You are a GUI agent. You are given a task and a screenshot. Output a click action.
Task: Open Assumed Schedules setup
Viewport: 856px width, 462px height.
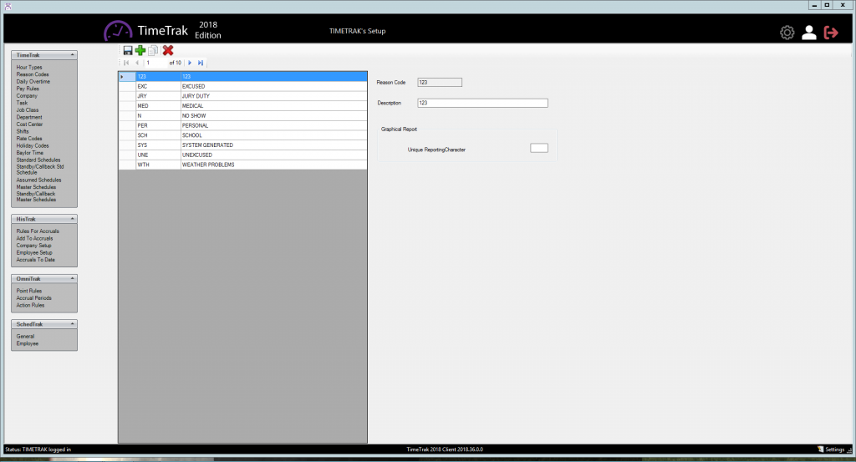point(38,180)
